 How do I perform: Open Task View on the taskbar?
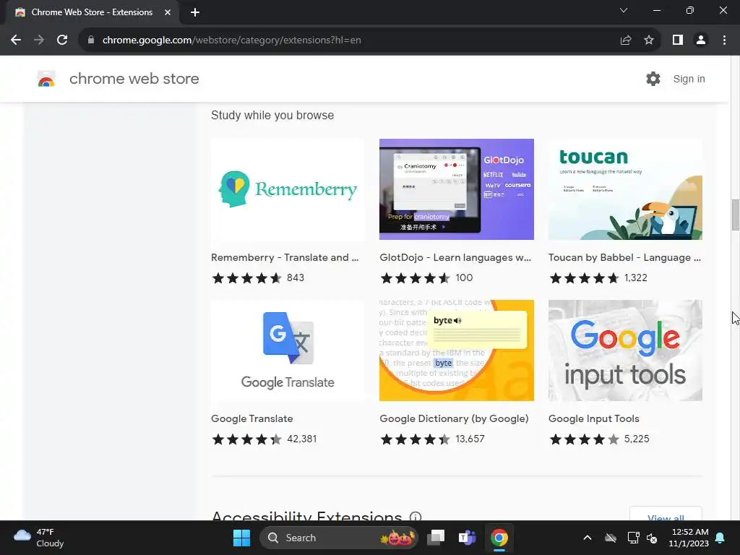(x=436, y=538)
